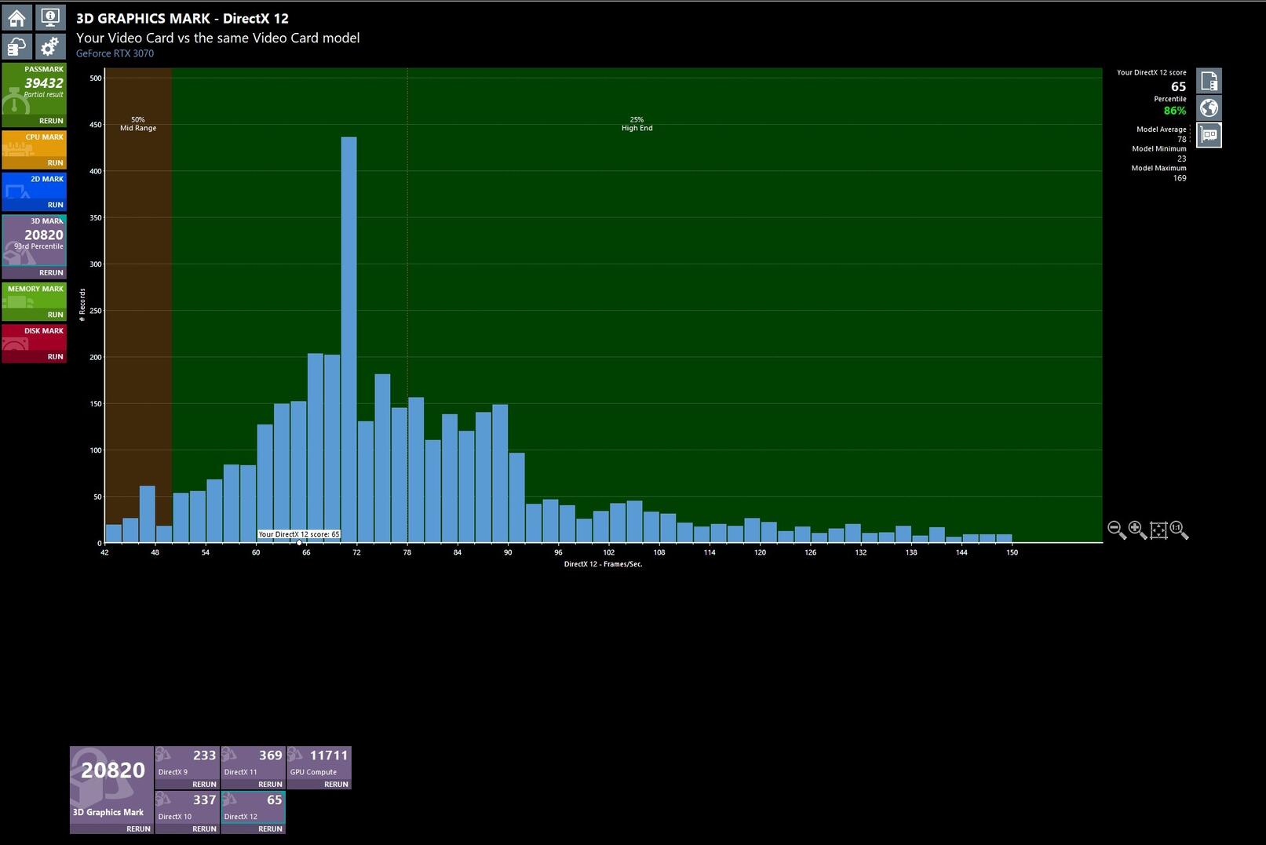Rerun the DirectX 10 test

pyautogui.click(x=204, y=829)
